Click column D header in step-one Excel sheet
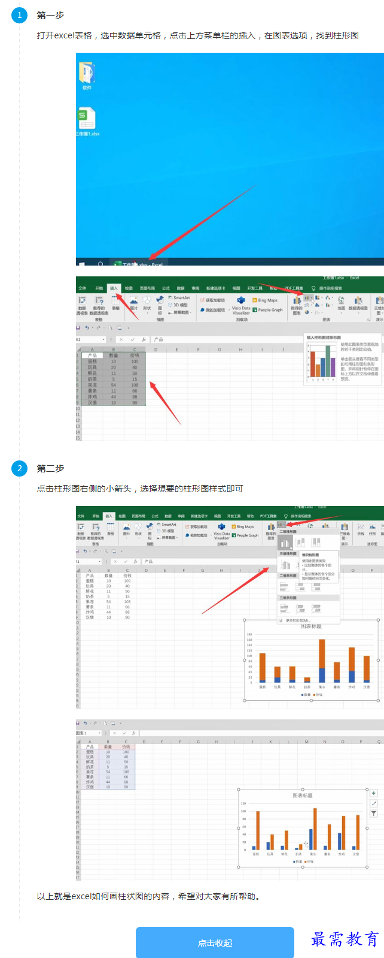The height and width of the screenshot is (958, 384). point(156,350)
